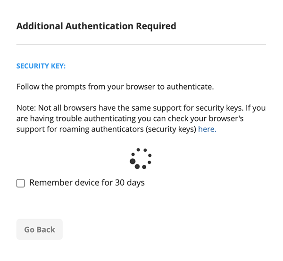Click the word "KEY:" in the blue label
Screen dimensions: 283x261
(x=56, y=66)
